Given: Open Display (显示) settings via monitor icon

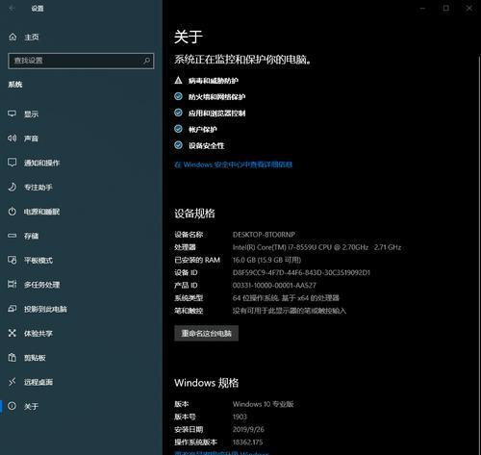Looking at the screenshot, I should coord(13,114).
